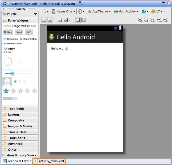The width and height of the screenshot is (172, 165).
Task: Switch to activity_main.xml source tab
Action: coord(49,161)
